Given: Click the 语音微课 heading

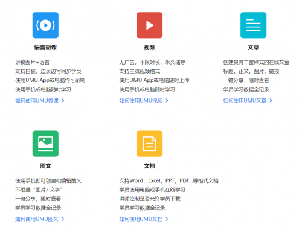Looking at the screenshot, I should (x=45, y=48).
